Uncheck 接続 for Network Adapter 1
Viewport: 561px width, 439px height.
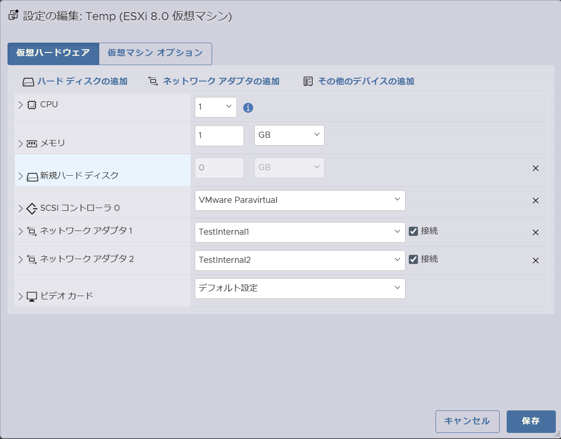(413, 231)
